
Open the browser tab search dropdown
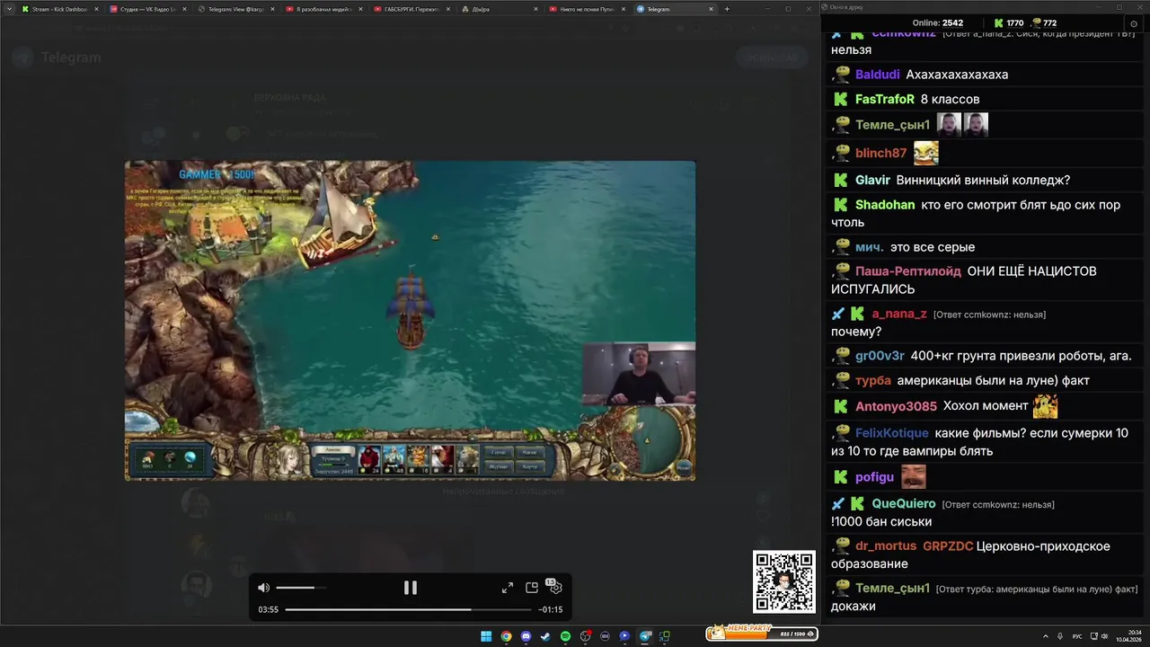tap(8, 9)
